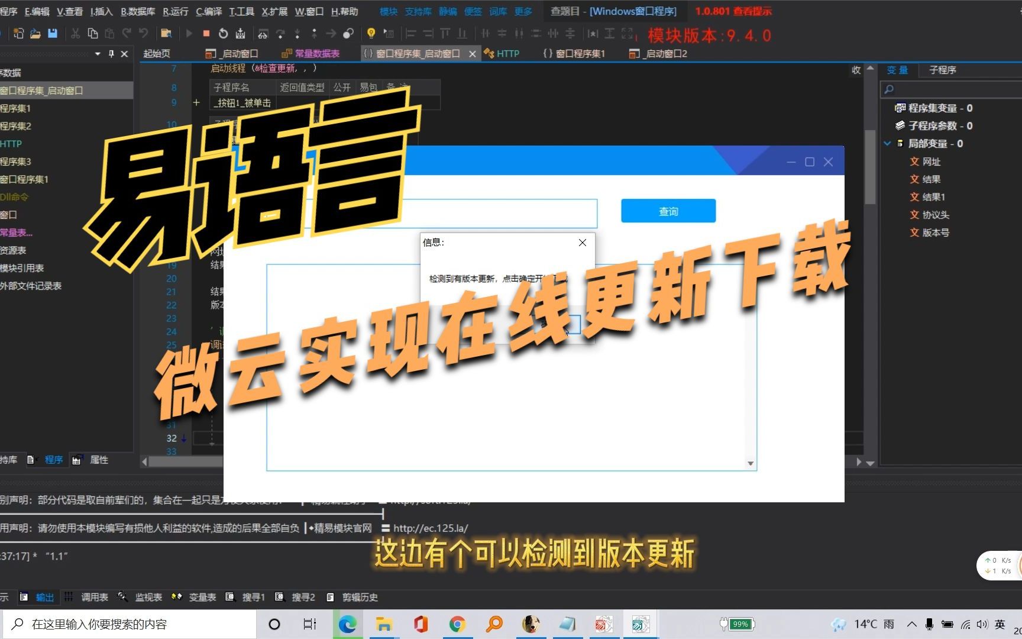
Task: Switch to the HTTP editor tab
Action: [502, 53]
